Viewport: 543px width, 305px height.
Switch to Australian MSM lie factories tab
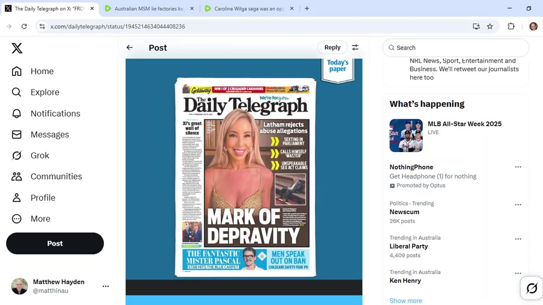(x=149, y=8)
